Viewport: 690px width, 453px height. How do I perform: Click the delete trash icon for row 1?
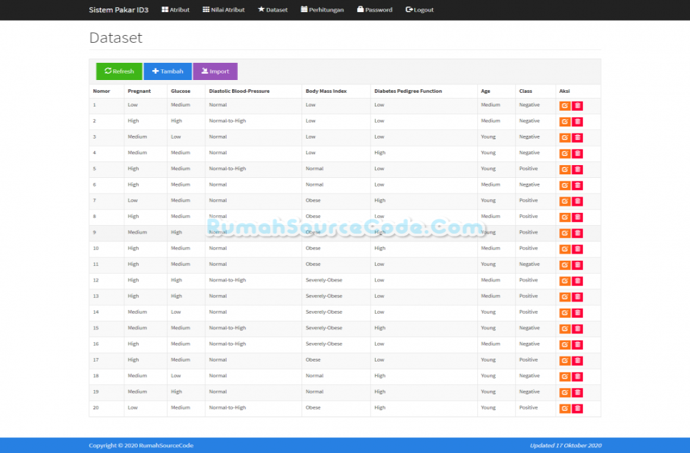(x=577, y=106)
